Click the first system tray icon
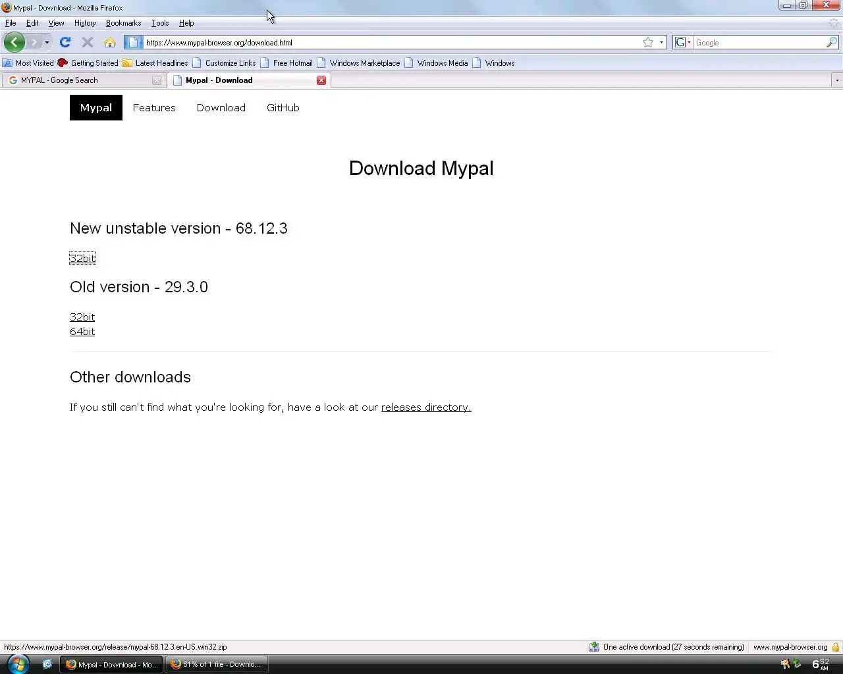The image size is (843, 674). [785, 664]
